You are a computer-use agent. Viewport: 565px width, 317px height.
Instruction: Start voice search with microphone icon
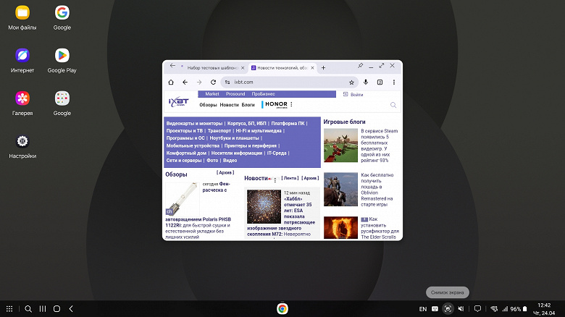(366, 82)
